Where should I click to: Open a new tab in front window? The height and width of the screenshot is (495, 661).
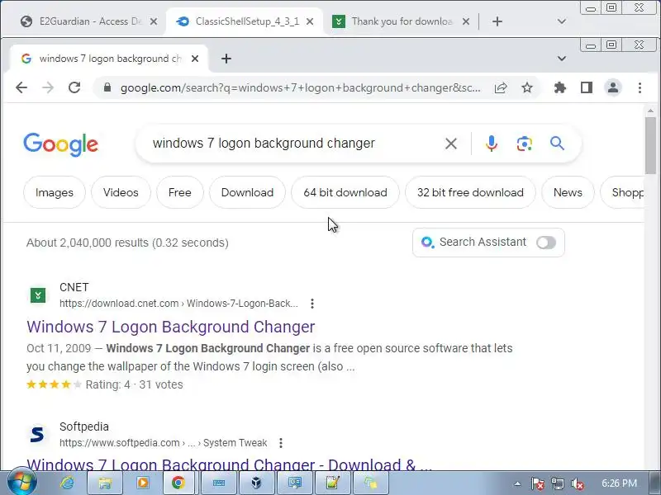click(x=226, y=59)
